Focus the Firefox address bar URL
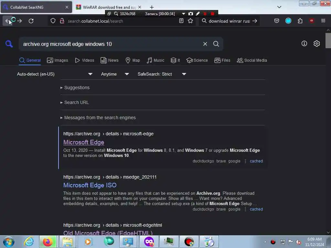 [x=122, y=21]
